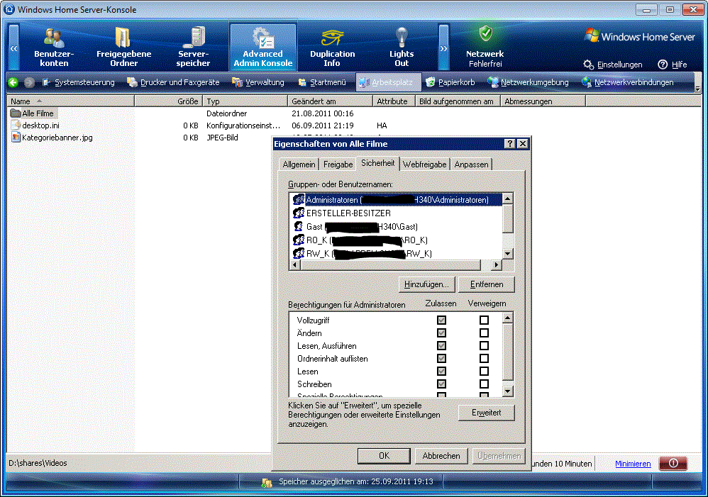Toggle Zulassen checkbox for Ändern
708x497 pixels.
coord(441,333)
